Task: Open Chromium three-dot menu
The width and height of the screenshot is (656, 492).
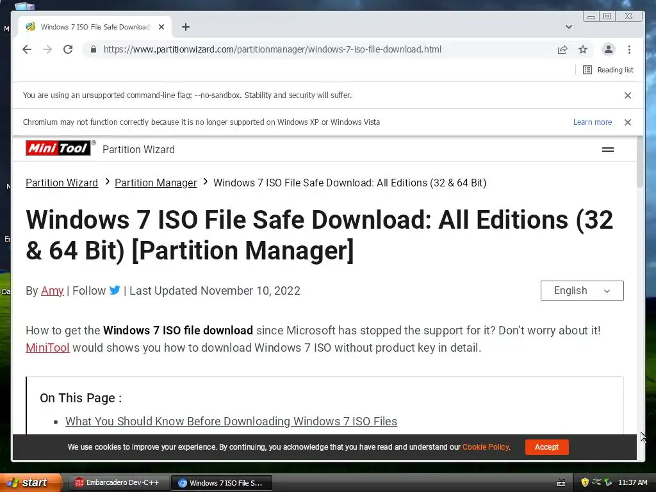Action: (629, 50)
